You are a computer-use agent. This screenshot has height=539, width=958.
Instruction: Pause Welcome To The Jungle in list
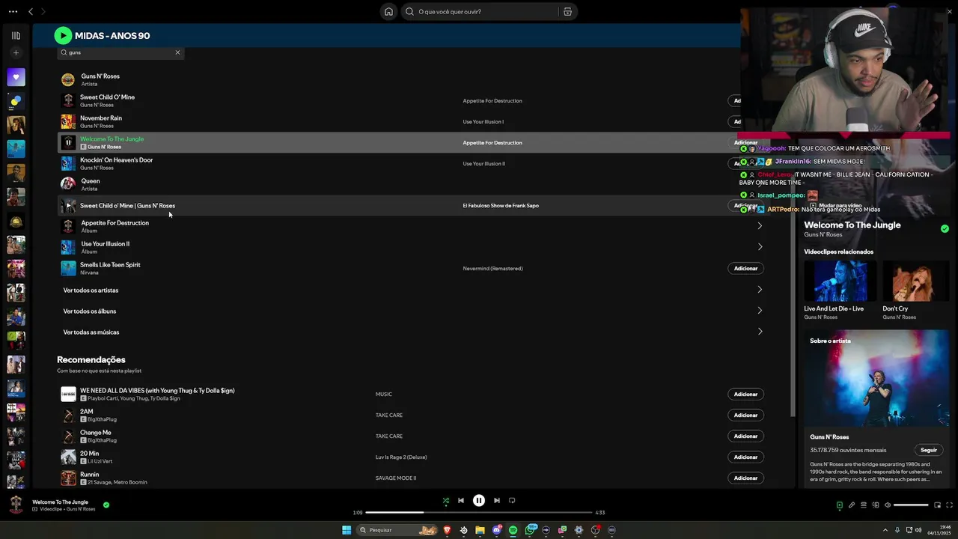click(x=68, y=142)
